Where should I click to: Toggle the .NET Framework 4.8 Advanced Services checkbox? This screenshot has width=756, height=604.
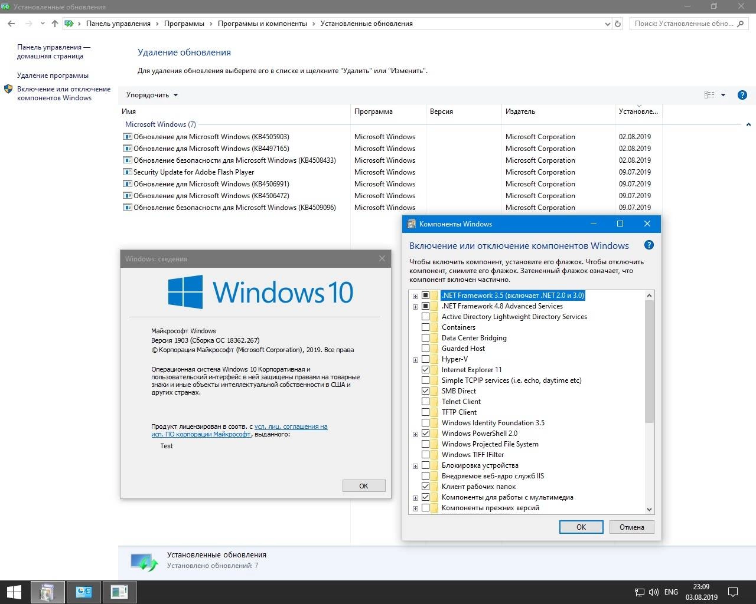click(x=425, y=306)
